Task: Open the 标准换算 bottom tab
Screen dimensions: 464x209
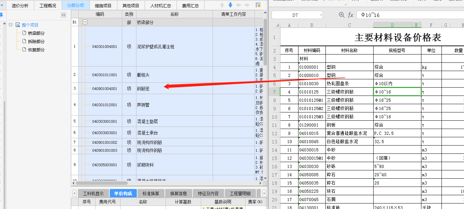Action: click(x=151, y=193)
